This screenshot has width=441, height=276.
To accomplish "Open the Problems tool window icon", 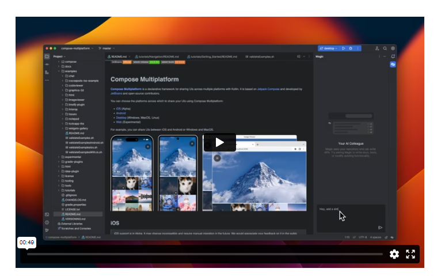I will click(x=47, y=222).
